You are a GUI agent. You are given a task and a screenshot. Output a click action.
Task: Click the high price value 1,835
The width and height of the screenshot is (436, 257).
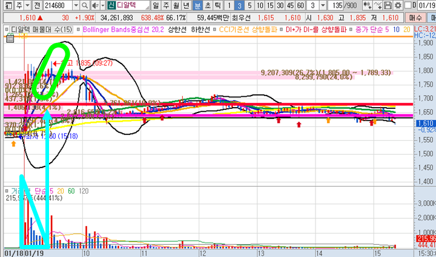coord(358,18)
